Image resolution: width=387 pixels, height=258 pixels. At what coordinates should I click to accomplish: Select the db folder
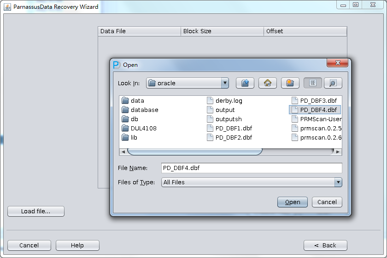(x=130, y=119)
